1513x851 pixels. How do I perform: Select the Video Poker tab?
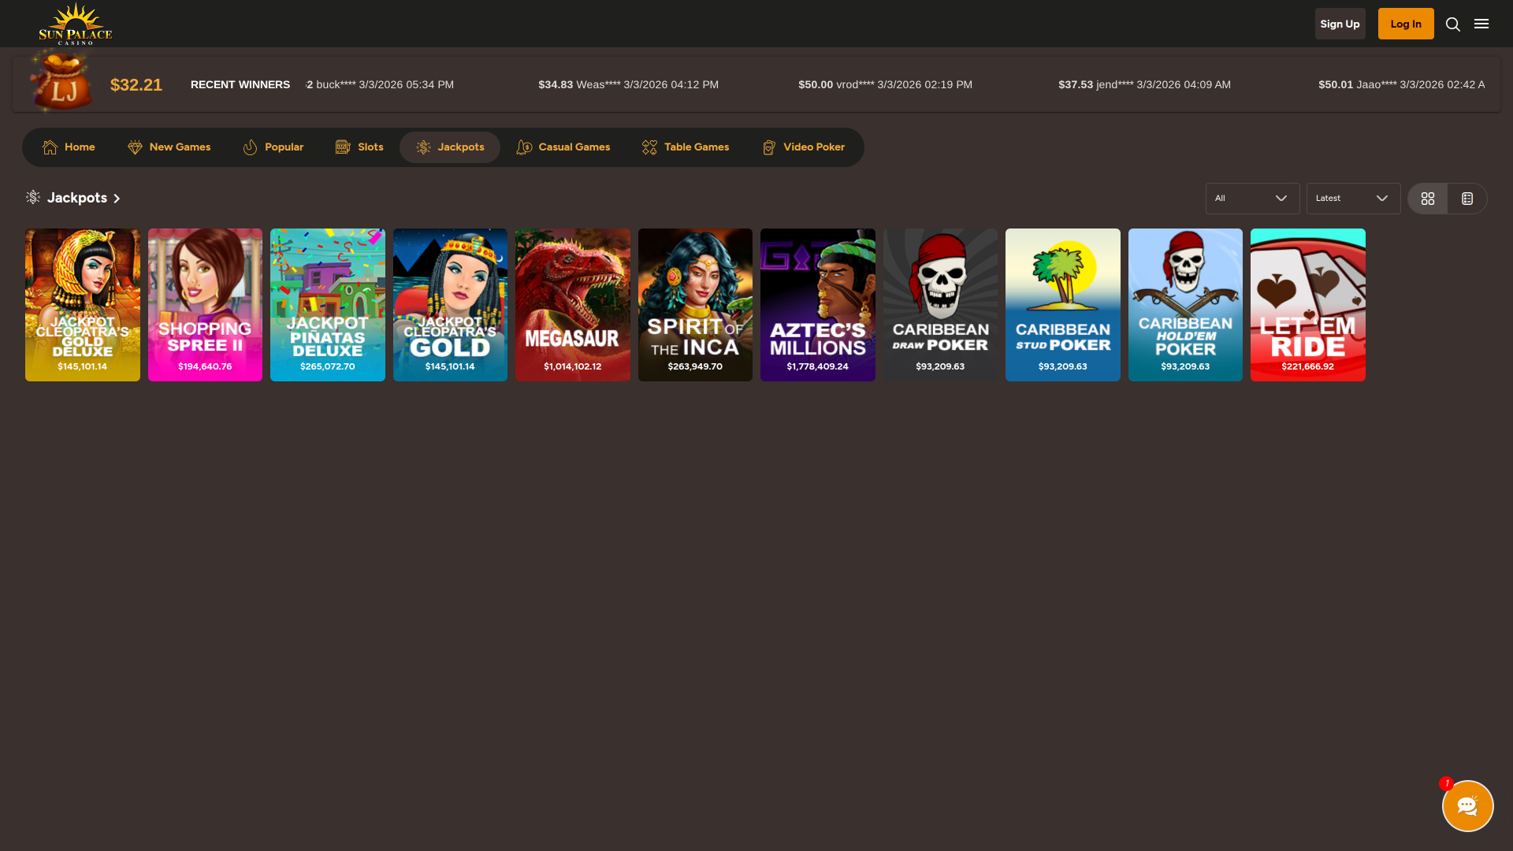pyautogui.click(x=803, y=147)
